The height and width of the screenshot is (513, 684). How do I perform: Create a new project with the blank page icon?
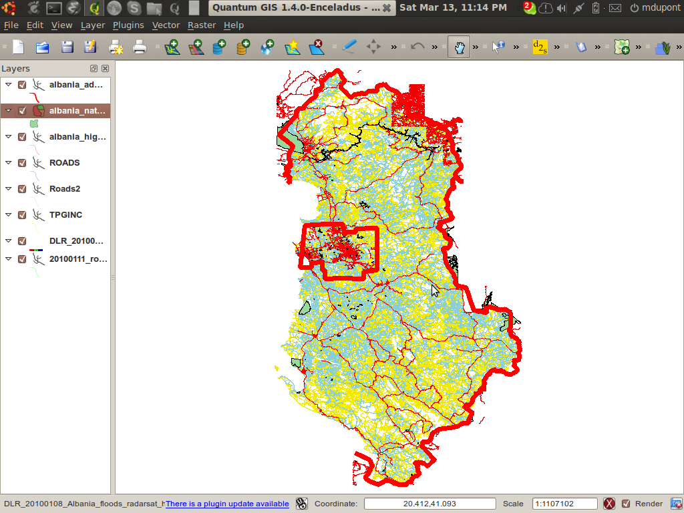point(18,47)
